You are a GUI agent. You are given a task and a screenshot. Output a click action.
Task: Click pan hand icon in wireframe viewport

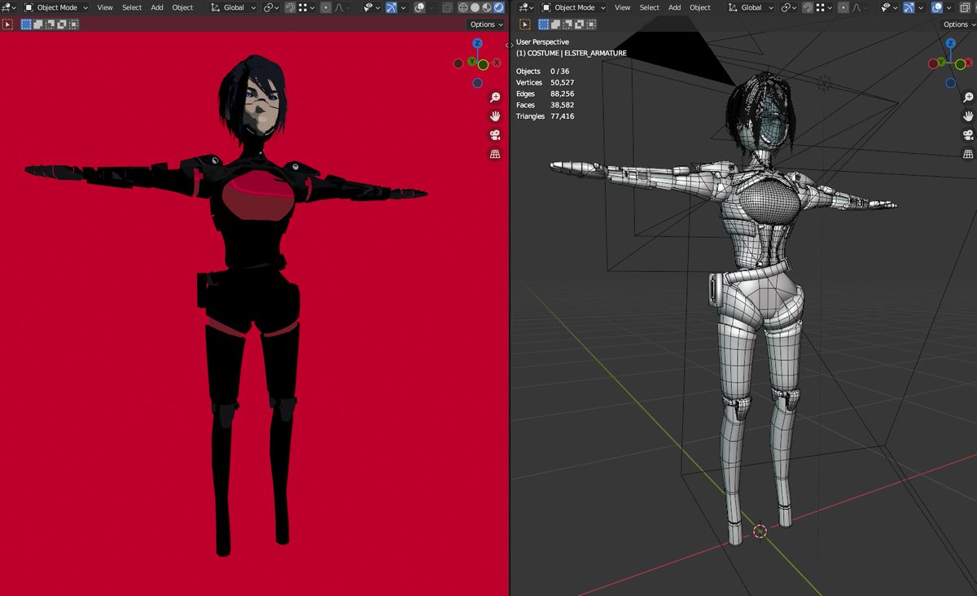pyautogui.click(x=968, y=116)
